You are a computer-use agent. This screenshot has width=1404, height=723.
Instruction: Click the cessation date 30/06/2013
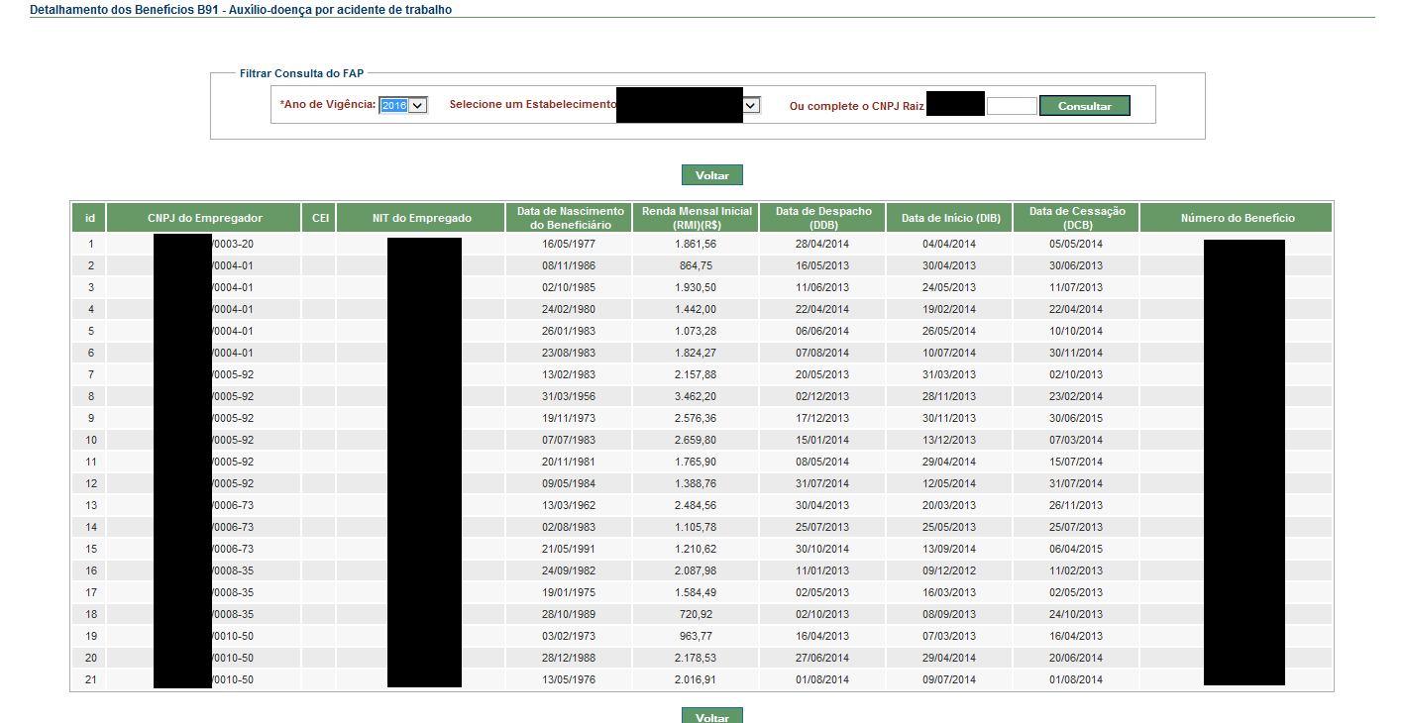[1076, 265]
